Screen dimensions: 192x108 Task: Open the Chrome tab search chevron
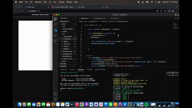click(x=176, y=7)
